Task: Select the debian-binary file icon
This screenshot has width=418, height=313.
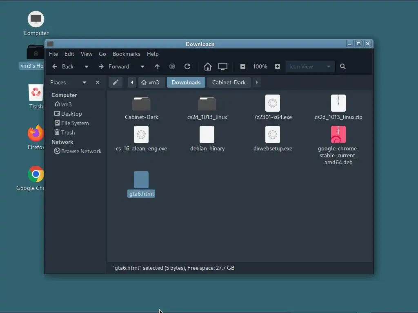Action: pos(207,134)
